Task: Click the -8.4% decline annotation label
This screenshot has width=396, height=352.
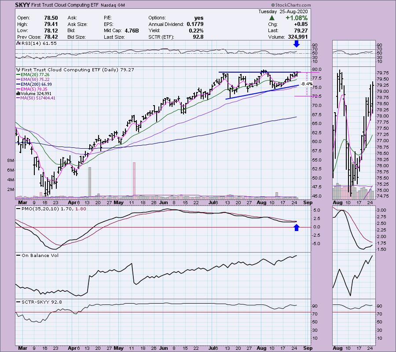Action: tap(307, 84)
